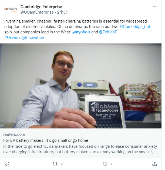Click the reply speech bubble icon
165x170 pixels.
[x=7, y=164]
